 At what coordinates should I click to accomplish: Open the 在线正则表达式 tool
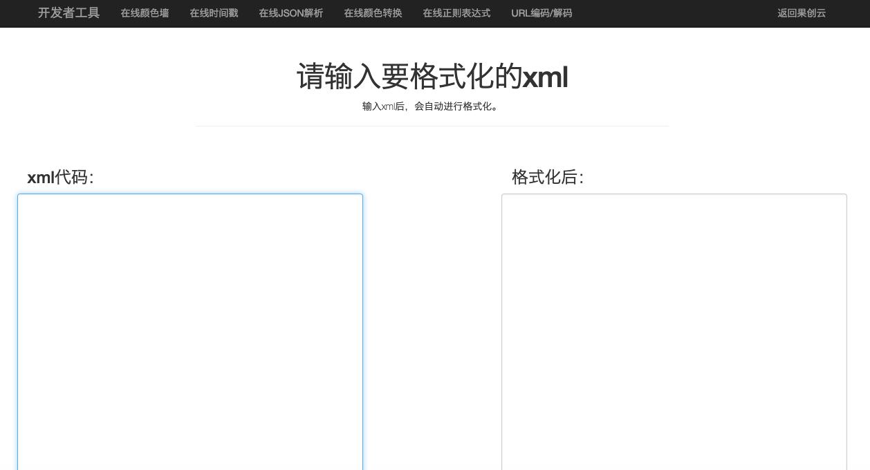[456, 13]
